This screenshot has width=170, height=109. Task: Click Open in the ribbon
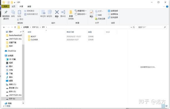pyautogui.click(x=99, y=11)
